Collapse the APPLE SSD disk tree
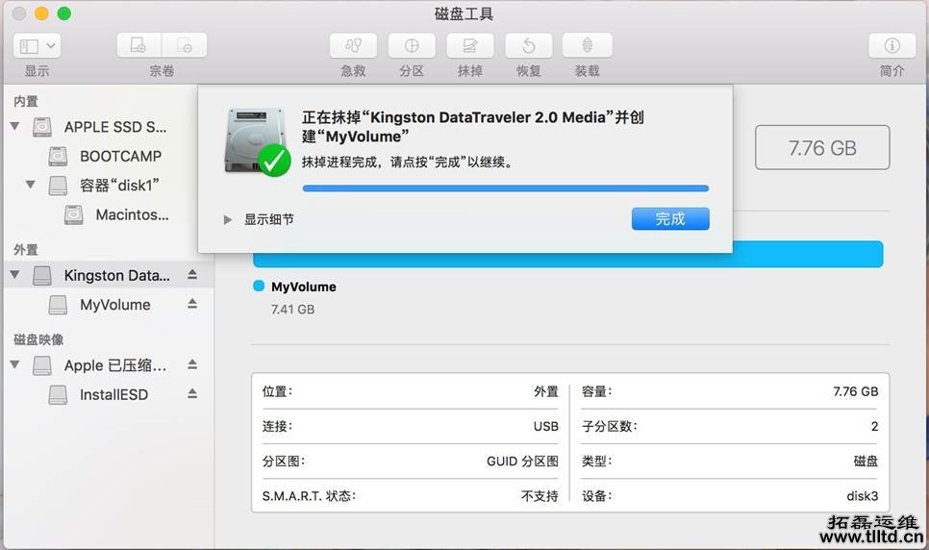Screen dimensions: 929x550 coord(15,126)
